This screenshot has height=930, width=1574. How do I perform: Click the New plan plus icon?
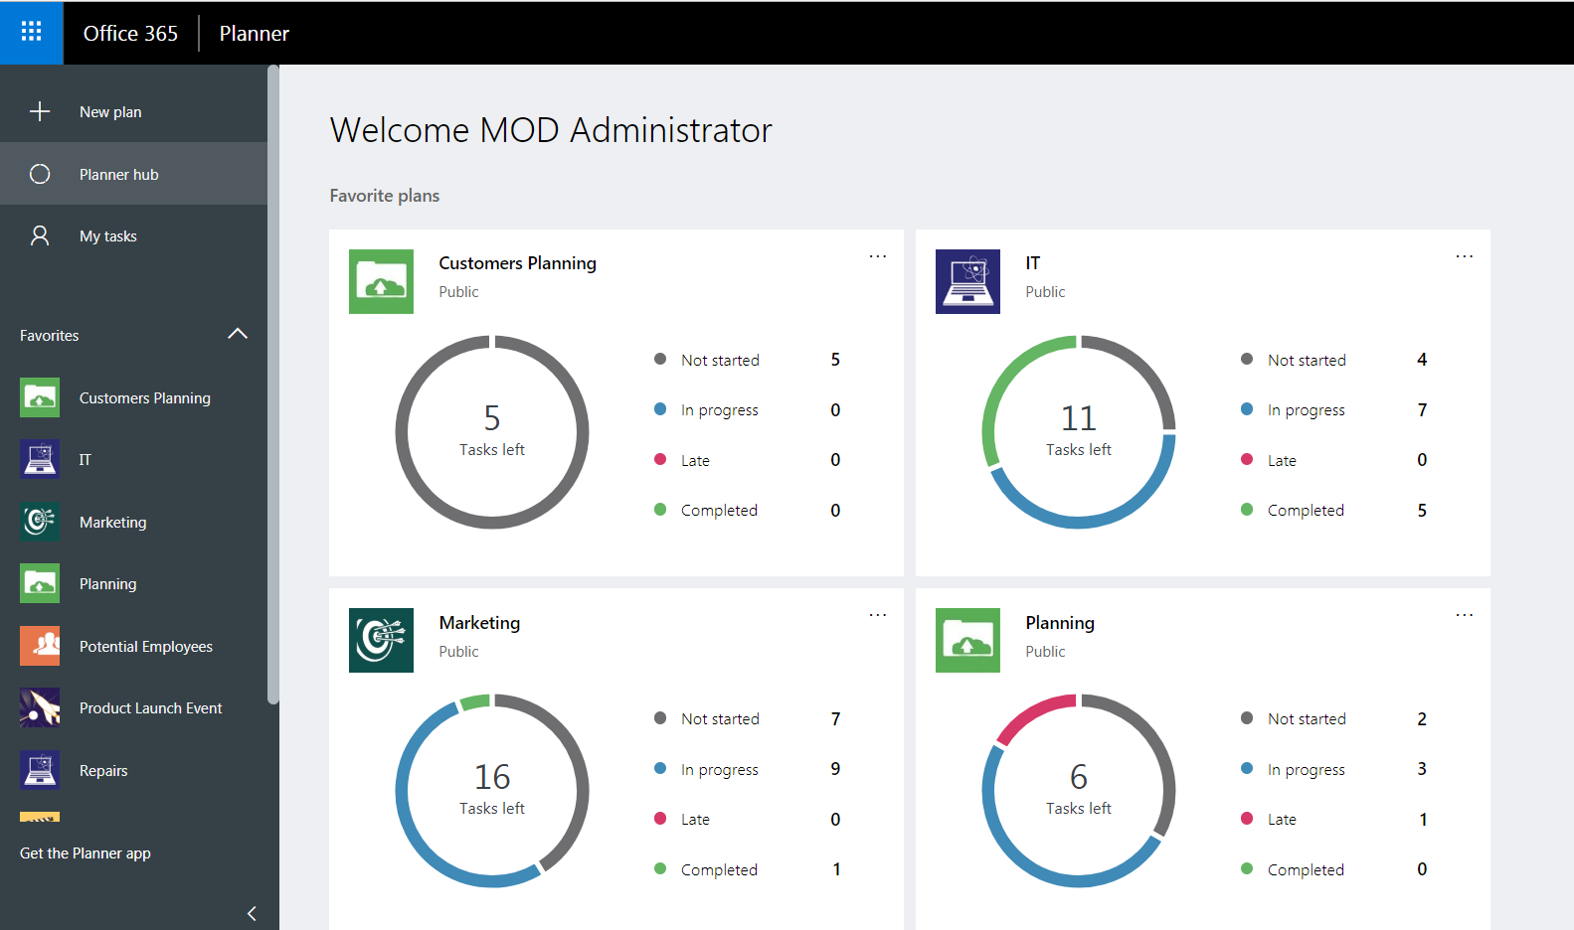(x=40, y=111)
